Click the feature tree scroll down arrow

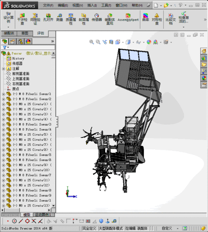click(x=53, y=206)
